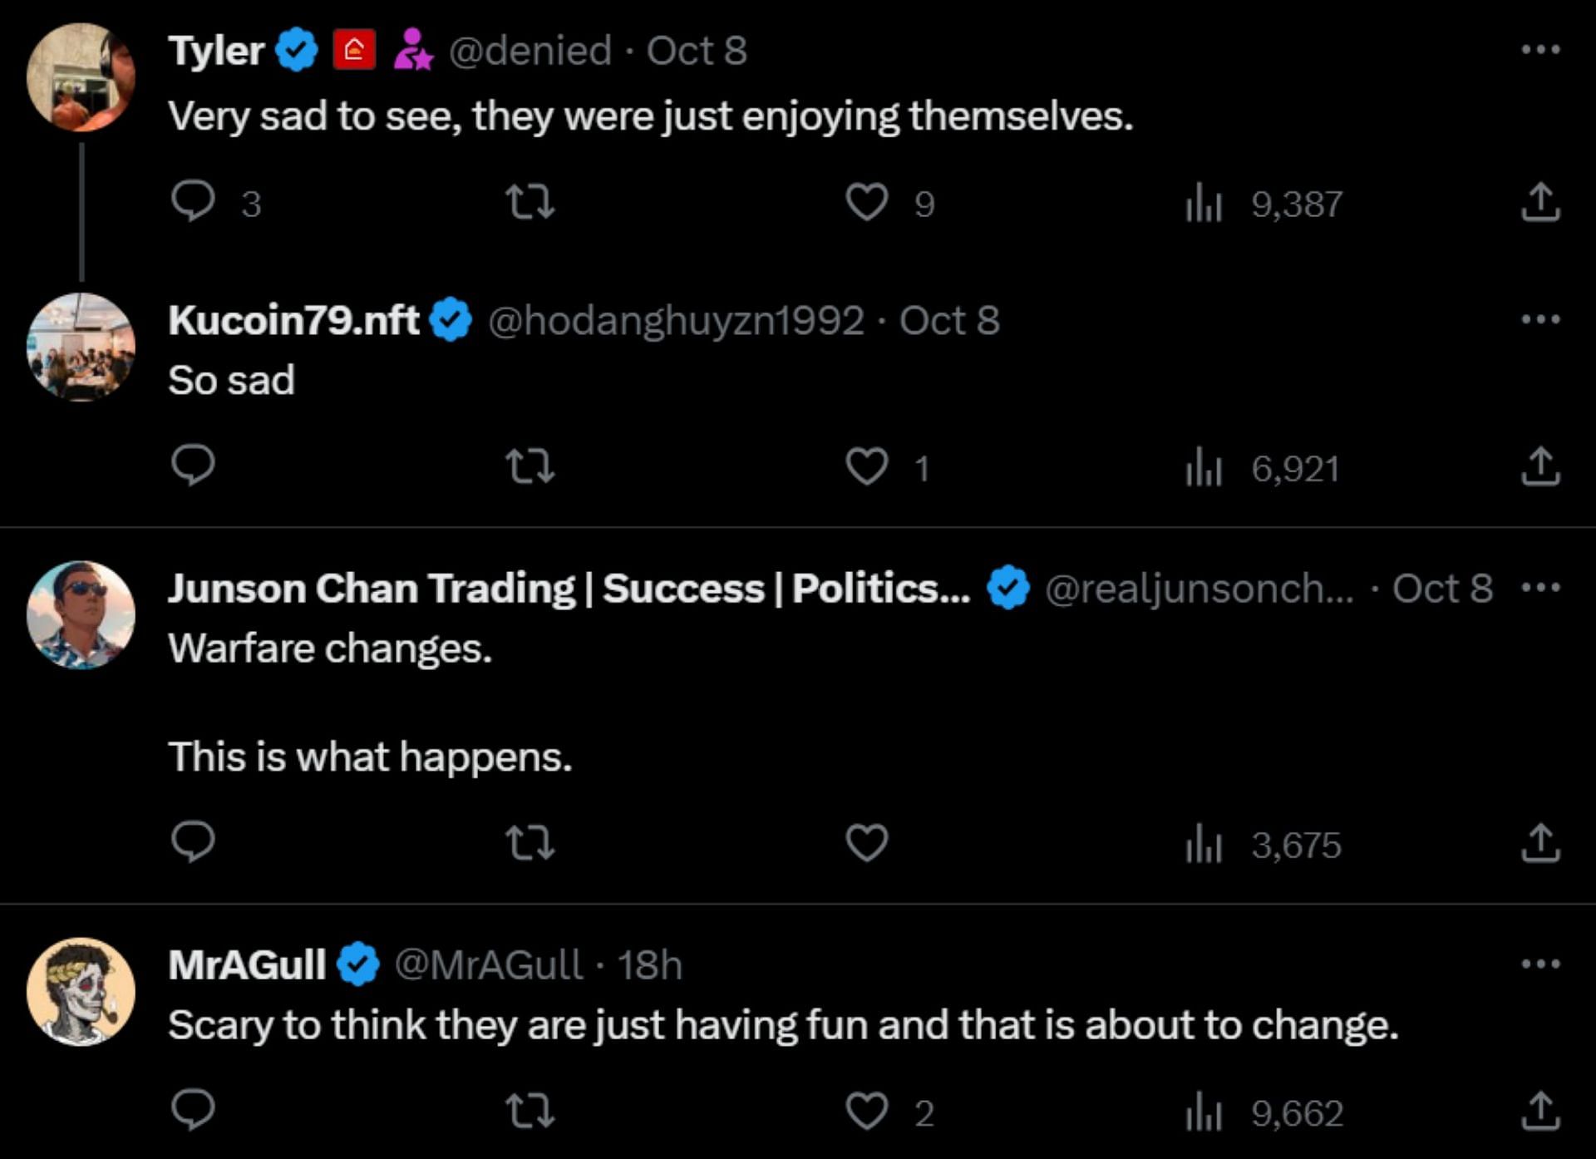Click red affiliate badge next to Tyler
Image resolution: width=1596 pixels, height=1159 pixels.
[x=354, y=50]
